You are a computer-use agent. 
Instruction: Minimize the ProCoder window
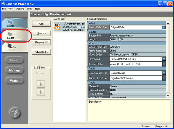click(160, 4)
